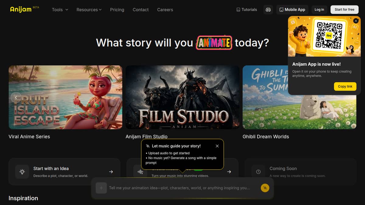Click the Anijam App is now live heading
Viewport: 365px width, 205px height.
click(x=316, y=64)
